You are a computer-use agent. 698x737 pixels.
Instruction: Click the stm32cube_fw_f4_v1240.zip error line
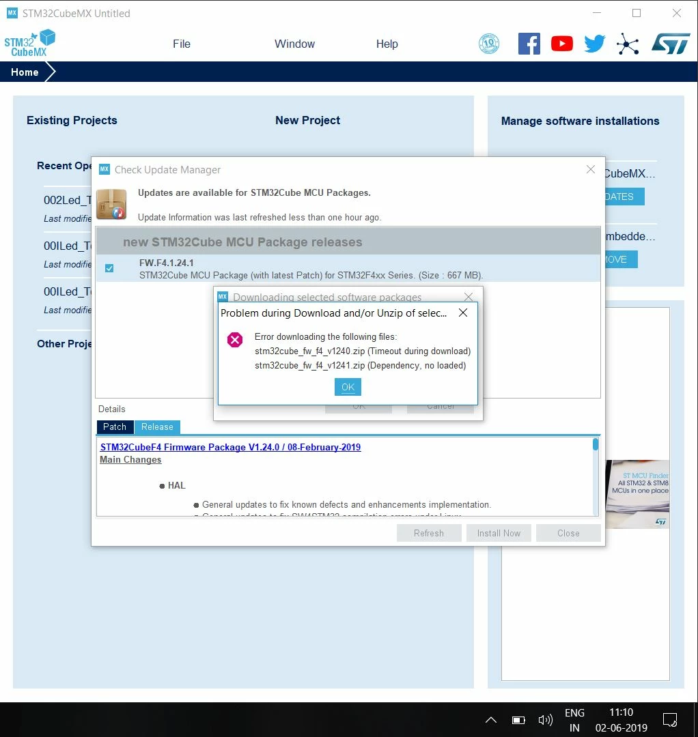(x=362, y=351)
